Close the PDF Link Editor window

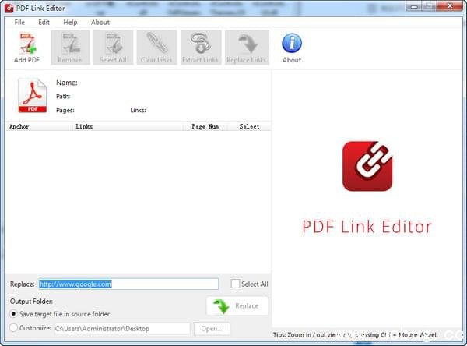click(450, 6)
